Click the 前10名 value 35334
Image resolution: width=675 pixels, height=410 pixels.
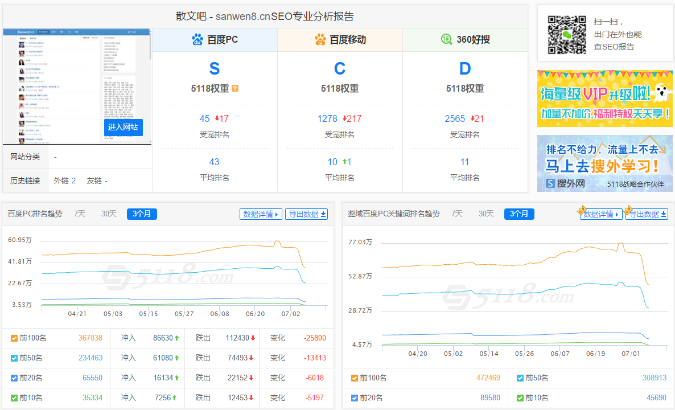tap(93, 397)
